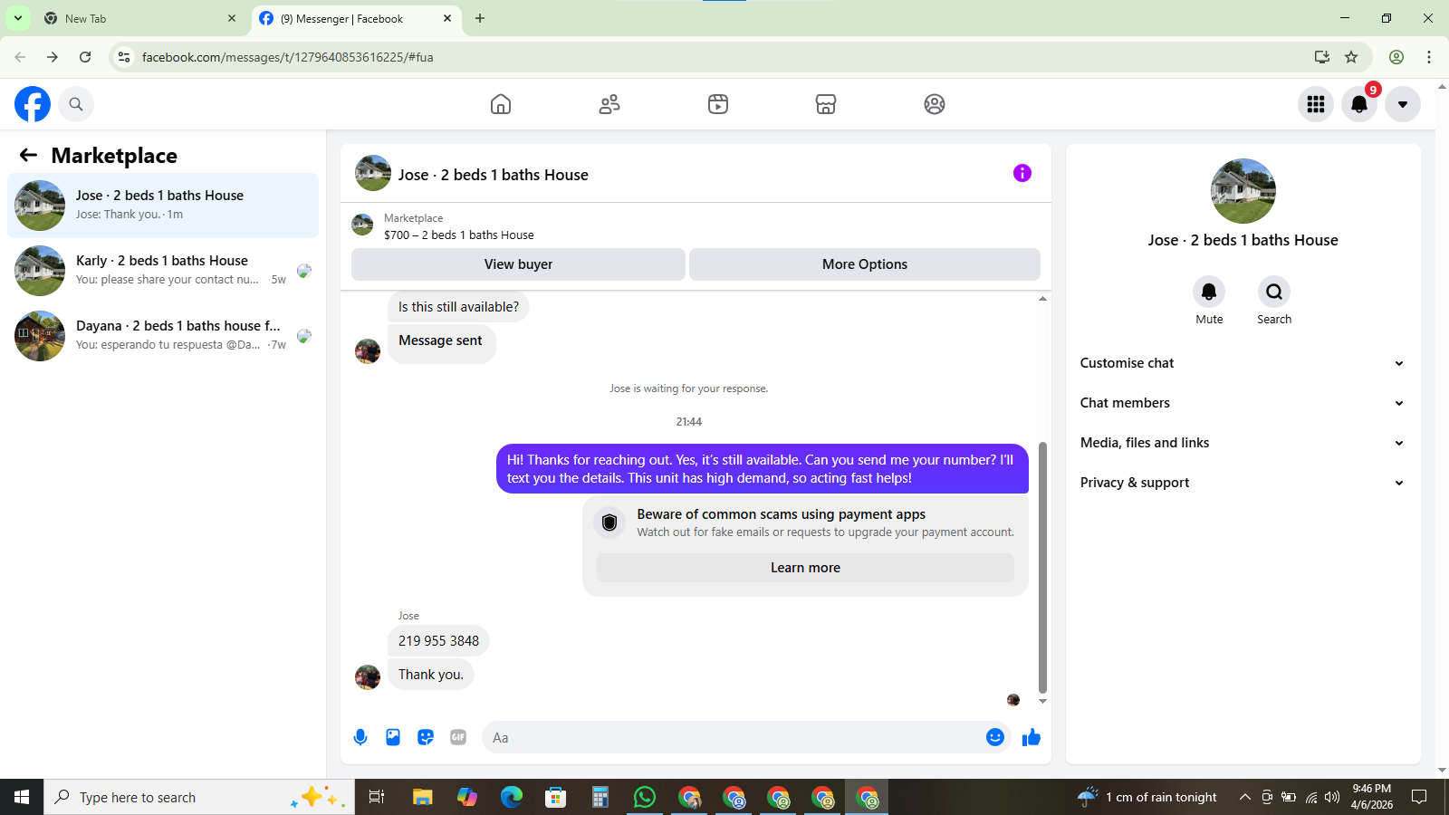The width and height of the screenshot is (1449, 815).
Task: Choose a GIF using the GIF icon
Action: pos(458,737)
